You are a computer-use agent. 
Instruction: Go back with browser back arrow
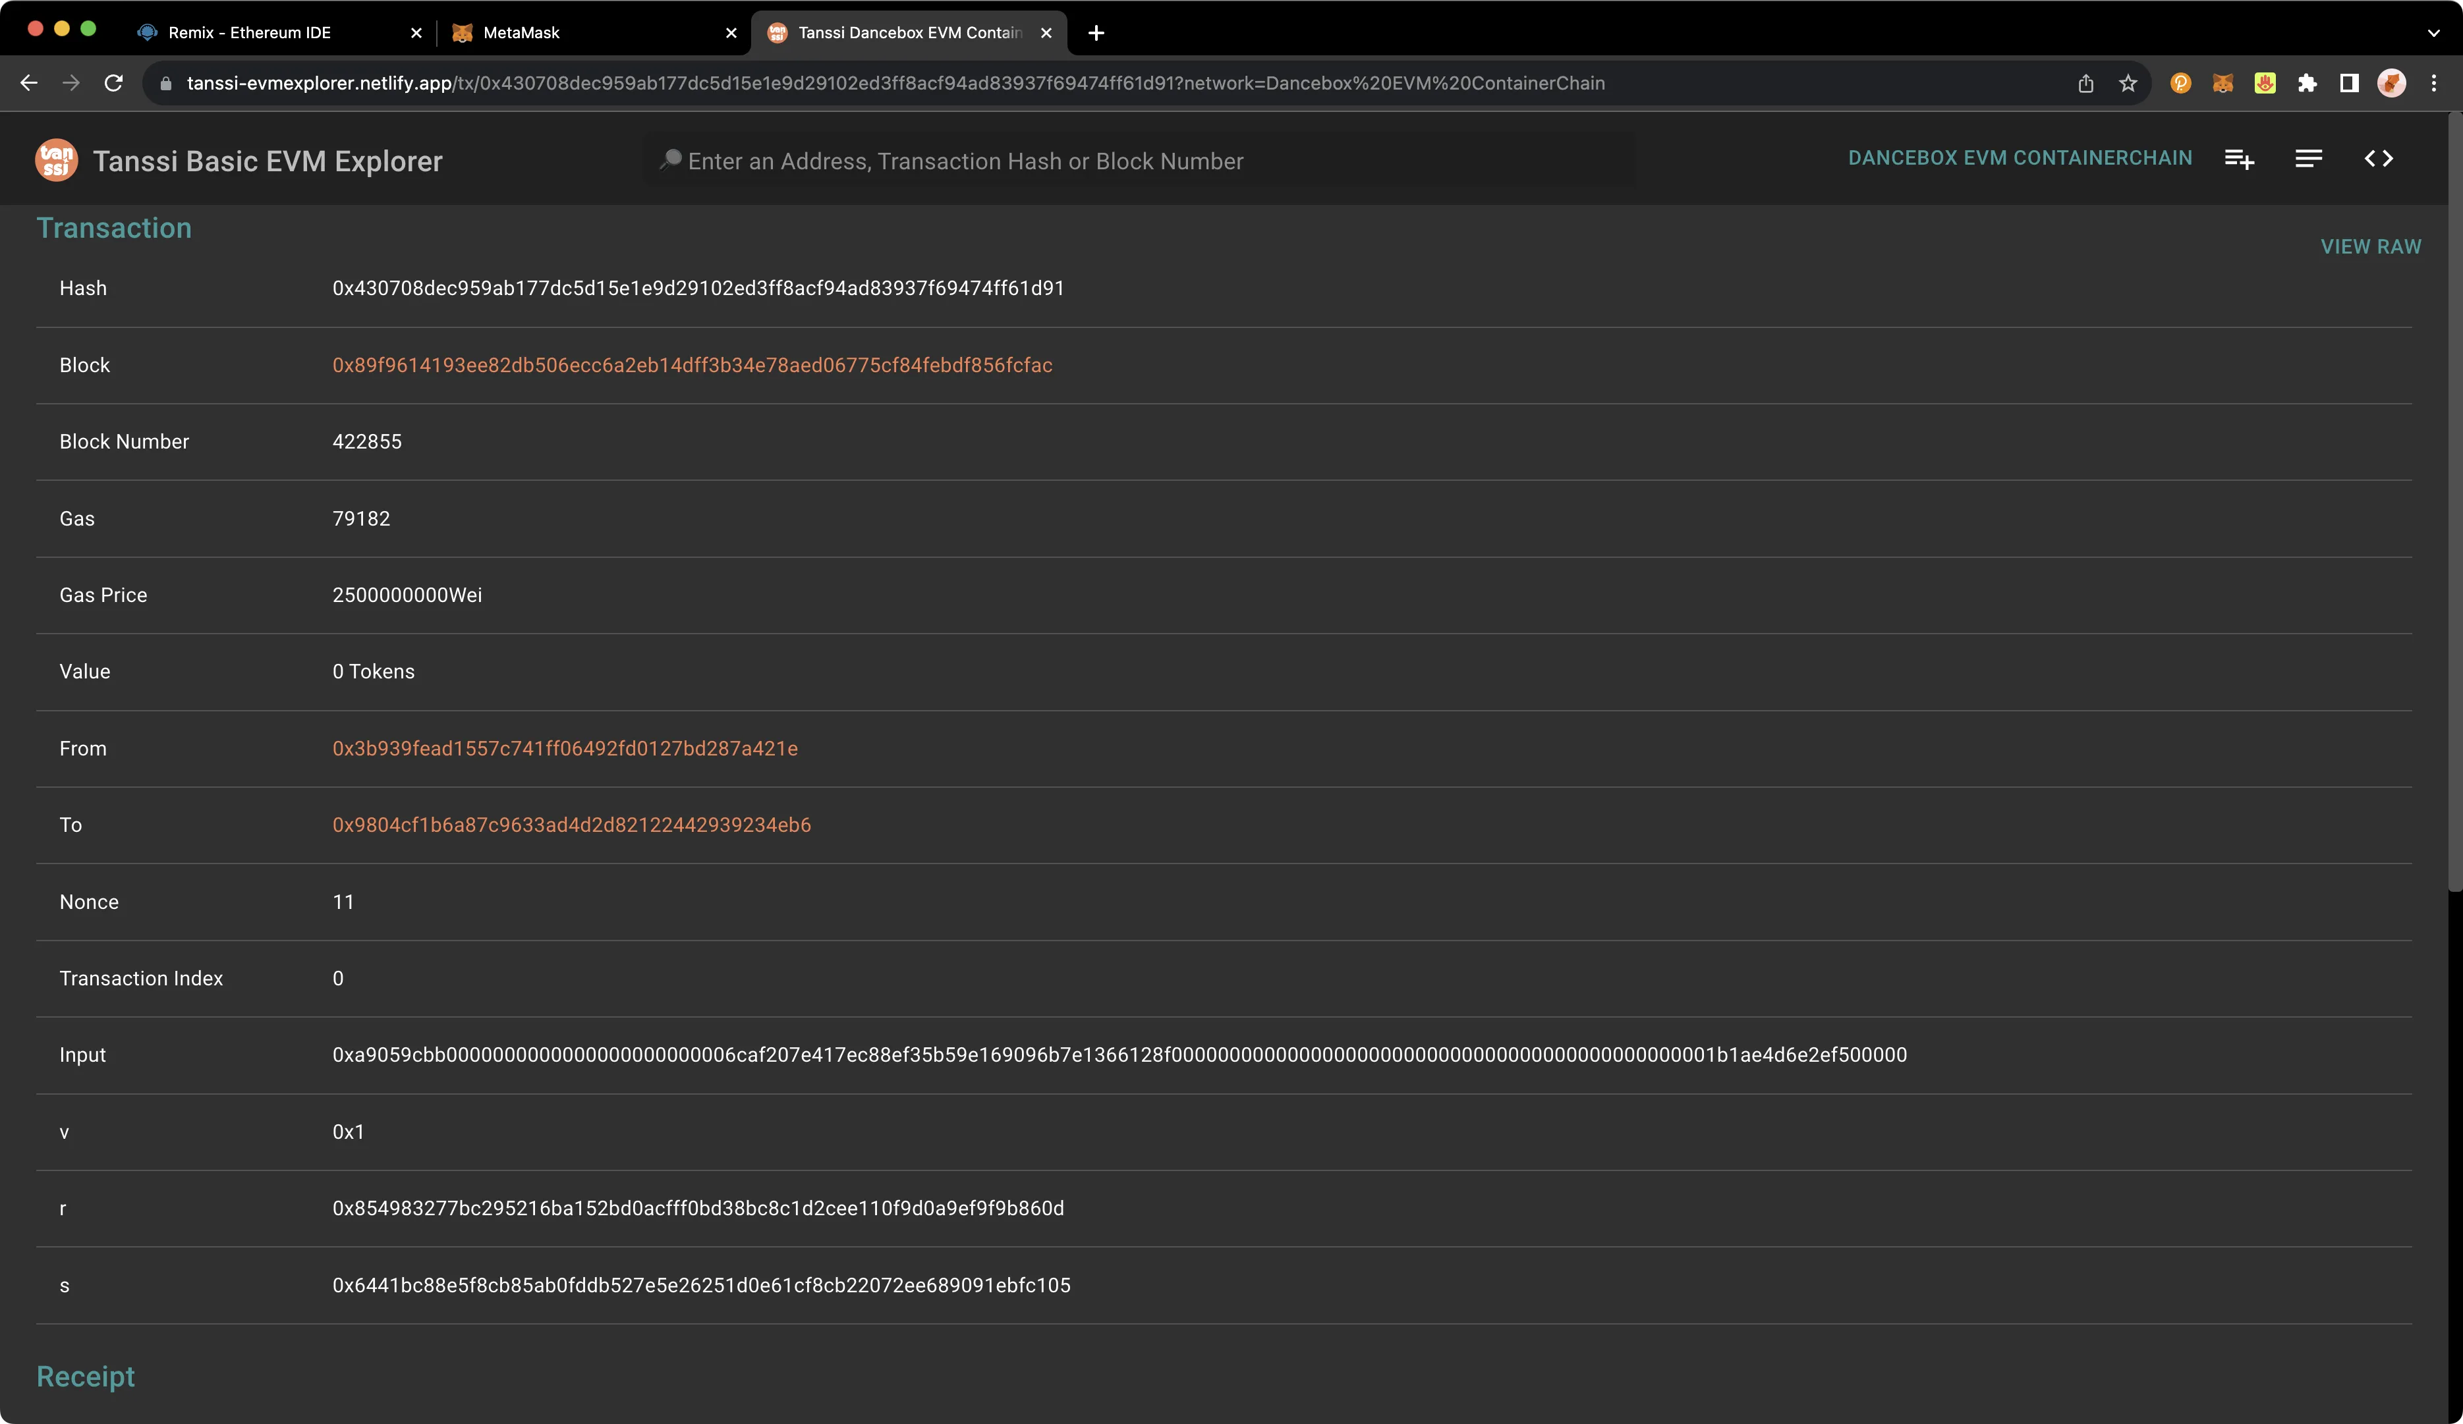coord(29,83)
